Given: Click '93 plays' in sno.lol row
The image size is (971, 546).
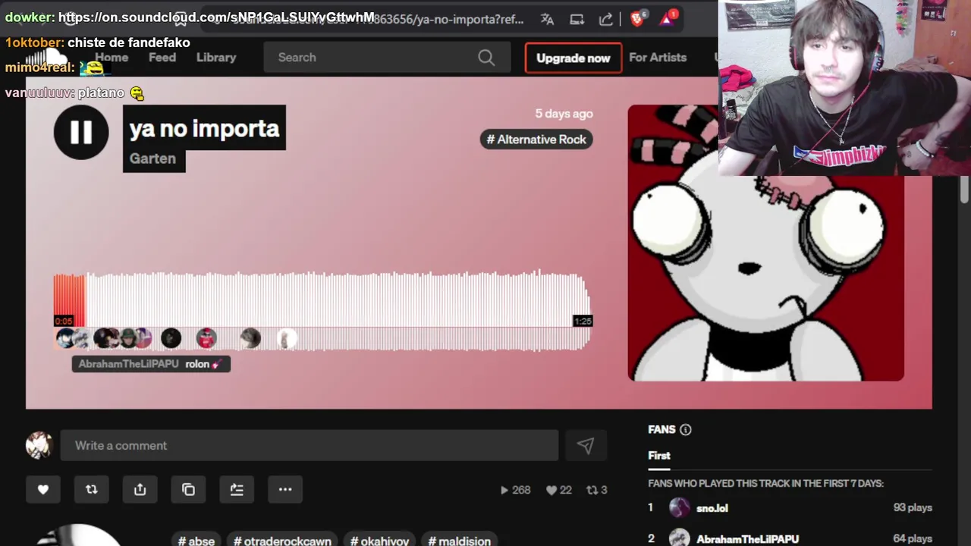Looking at the screenshot, I should (913, 508).
